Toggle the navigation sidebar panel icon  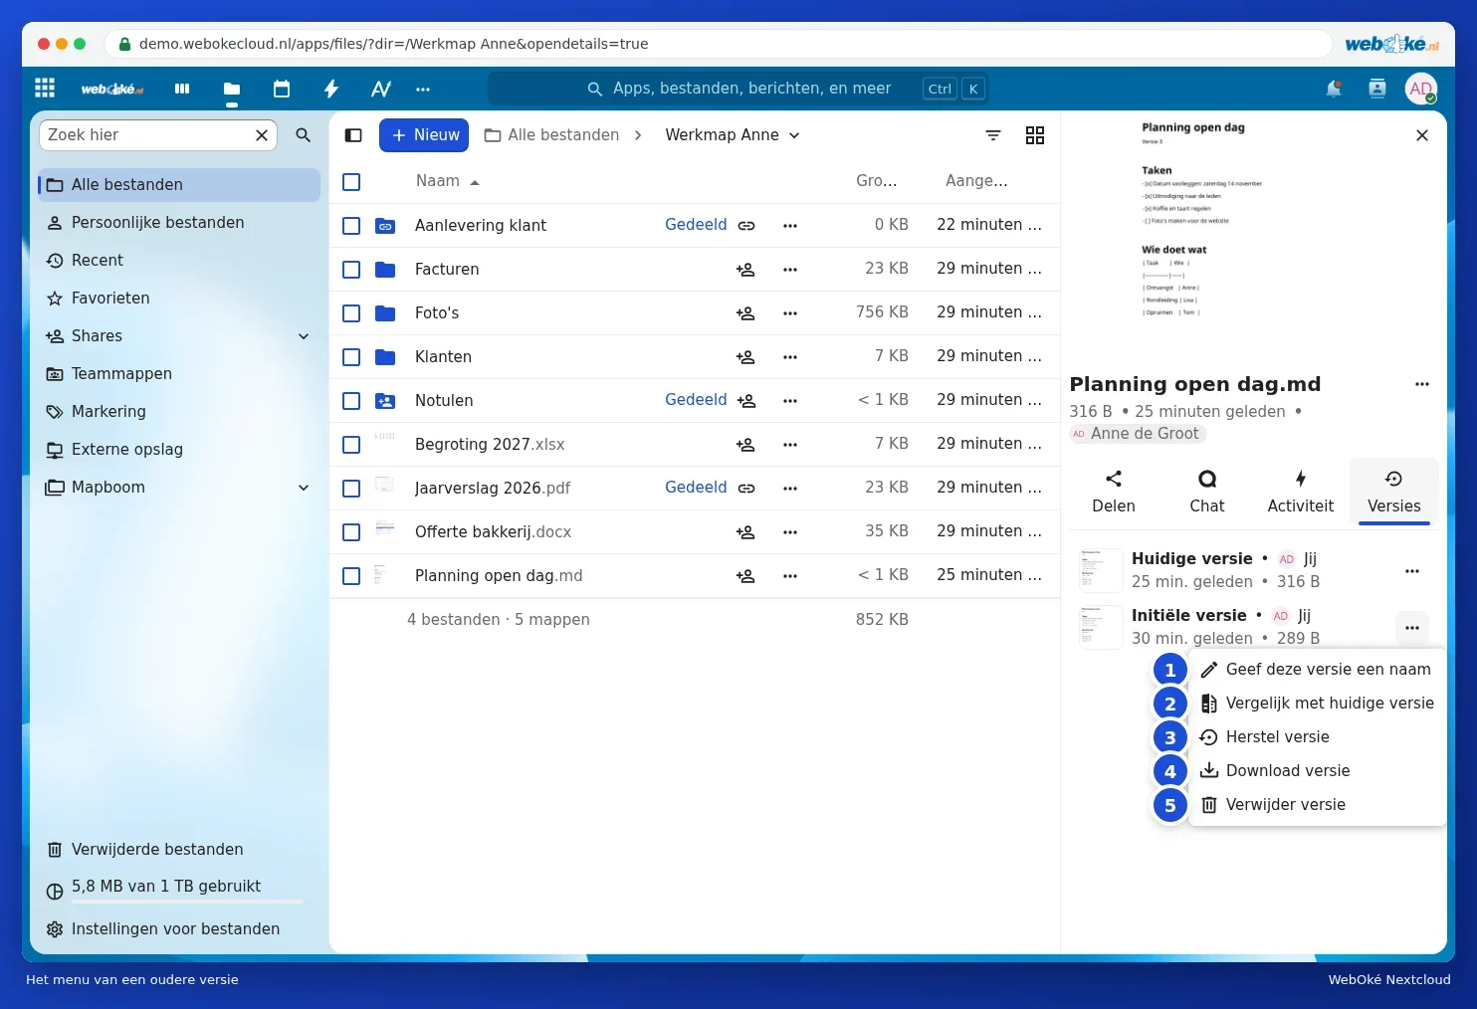pos(353,135)
